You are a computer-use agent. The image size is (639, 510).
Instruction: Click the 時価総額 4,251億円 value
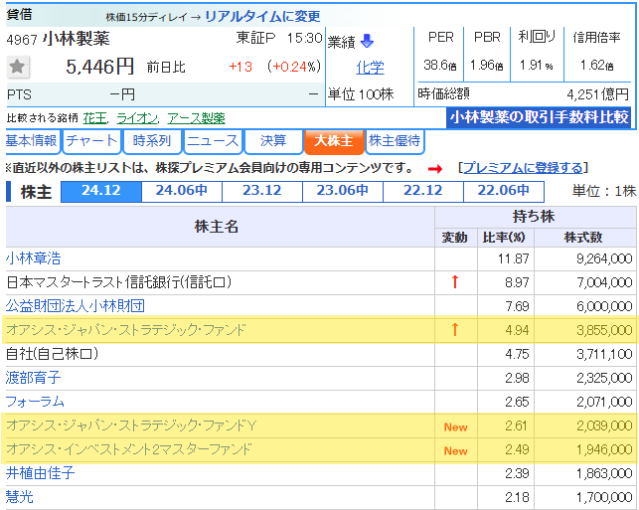point(598,94)
